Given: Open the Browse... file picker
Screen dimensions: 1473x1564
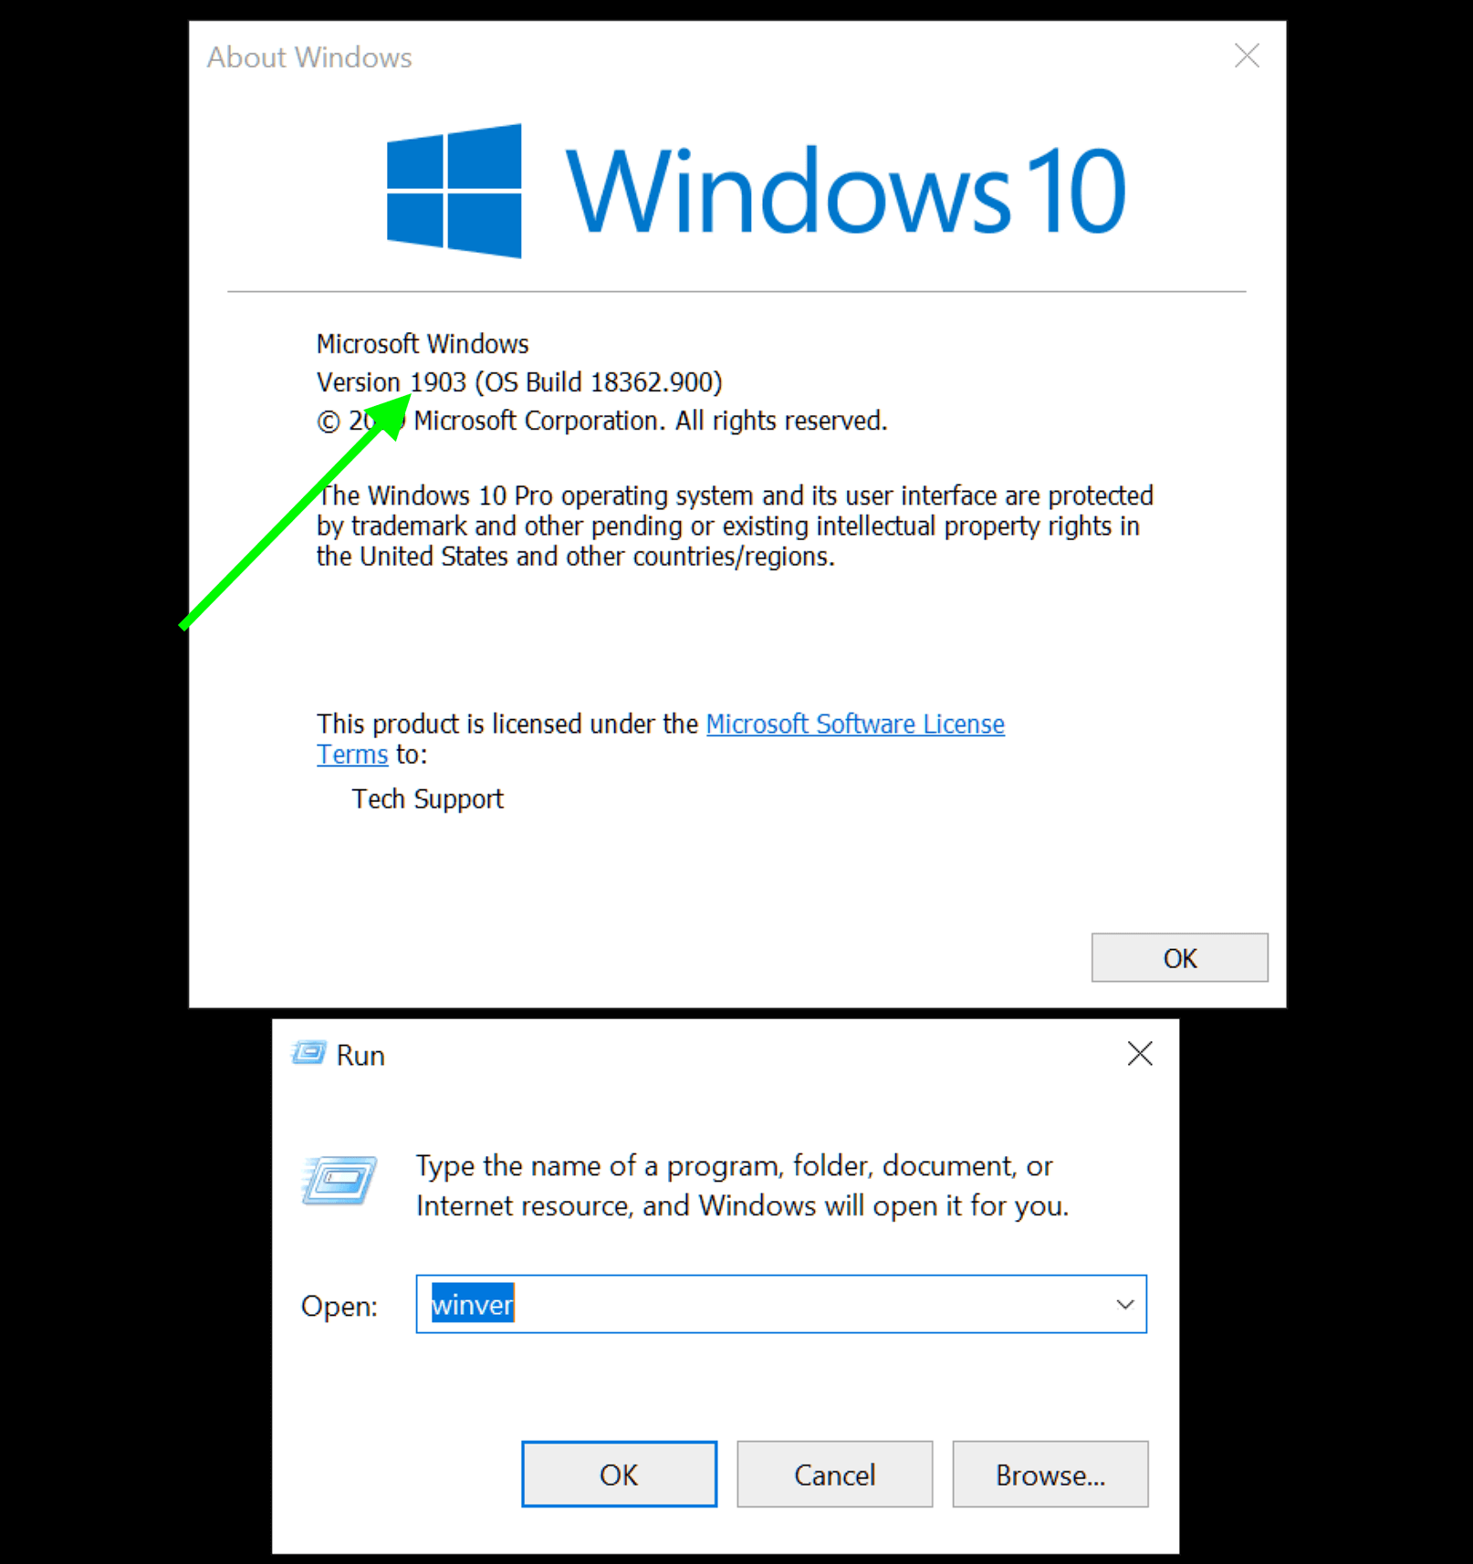Looking at the screenshot, I should click(x=1050, y=1475).
